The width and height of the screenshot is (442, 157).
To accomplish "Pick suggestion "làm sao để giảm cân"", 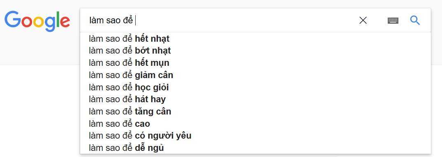I will [x=255, y=75].
